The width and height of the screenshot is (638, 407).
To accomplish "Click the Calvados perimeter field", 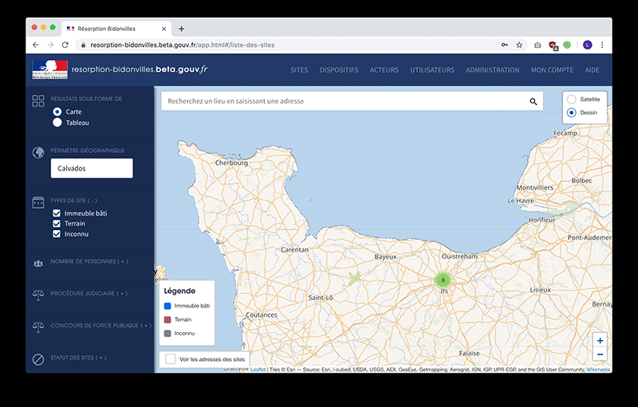I will tap(92, 168).
